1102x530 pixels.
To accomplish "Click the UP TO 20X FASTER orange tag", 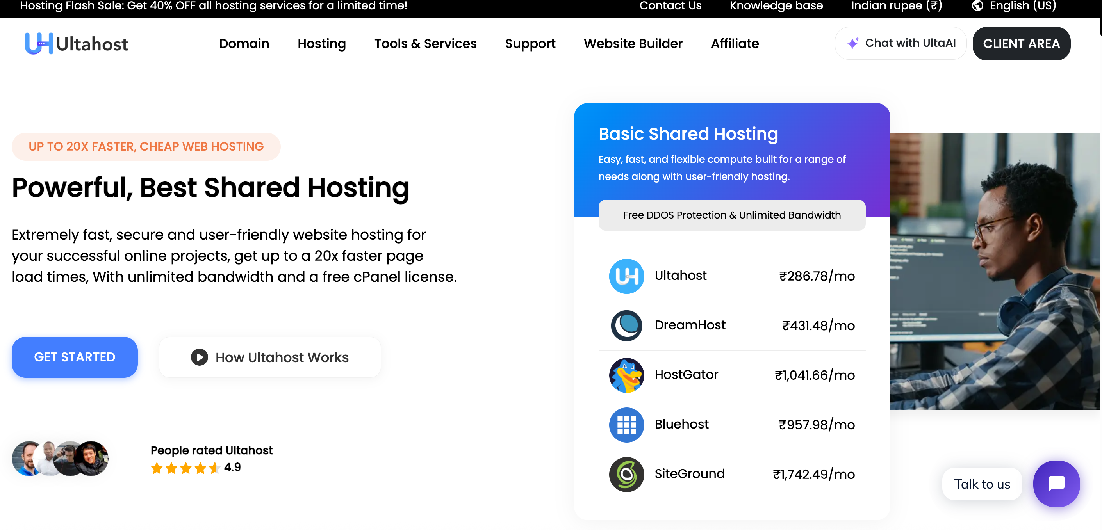I will [146, 147].
